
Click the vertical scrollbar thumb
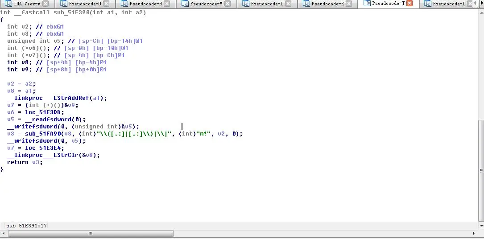[481, 170]
